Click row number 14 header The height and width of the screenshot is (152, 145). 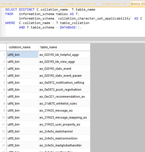pyautogui.click(x=3, y=145)
